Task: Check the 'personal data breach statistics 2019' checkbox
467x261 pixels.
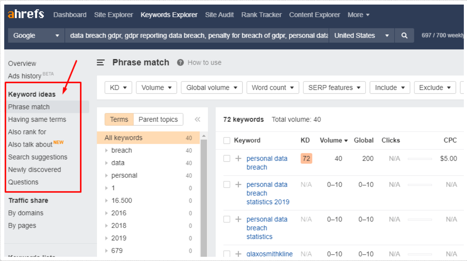Action: pos(227,185)
